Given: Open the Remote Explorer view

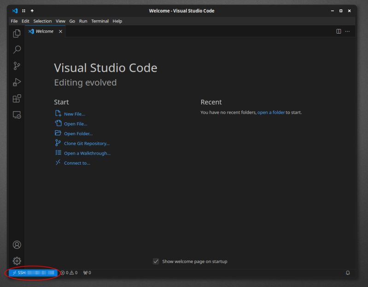Looking at the screenshot, I should pyautogui.click(x=17, y=115).
